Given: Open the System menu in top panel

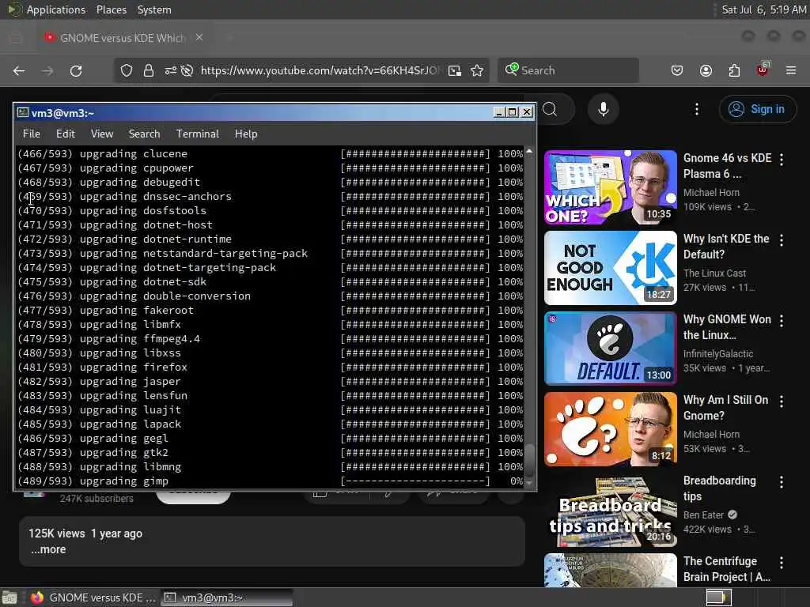Looking at the screenshot, I should tap(154, 9).
